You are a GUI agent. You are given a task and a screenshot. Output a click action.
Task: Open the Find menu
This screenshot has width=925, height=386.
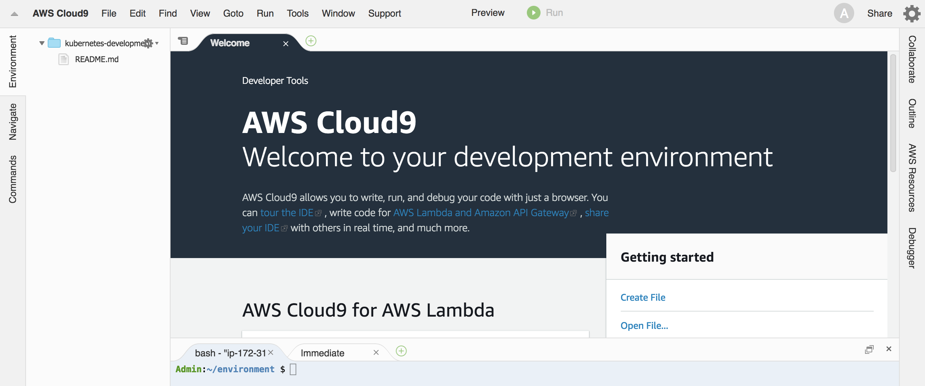coord(168,13)
